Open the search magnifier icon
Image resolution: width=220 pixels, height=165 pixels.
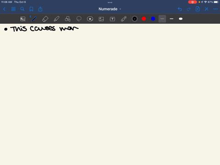point(22,9)
